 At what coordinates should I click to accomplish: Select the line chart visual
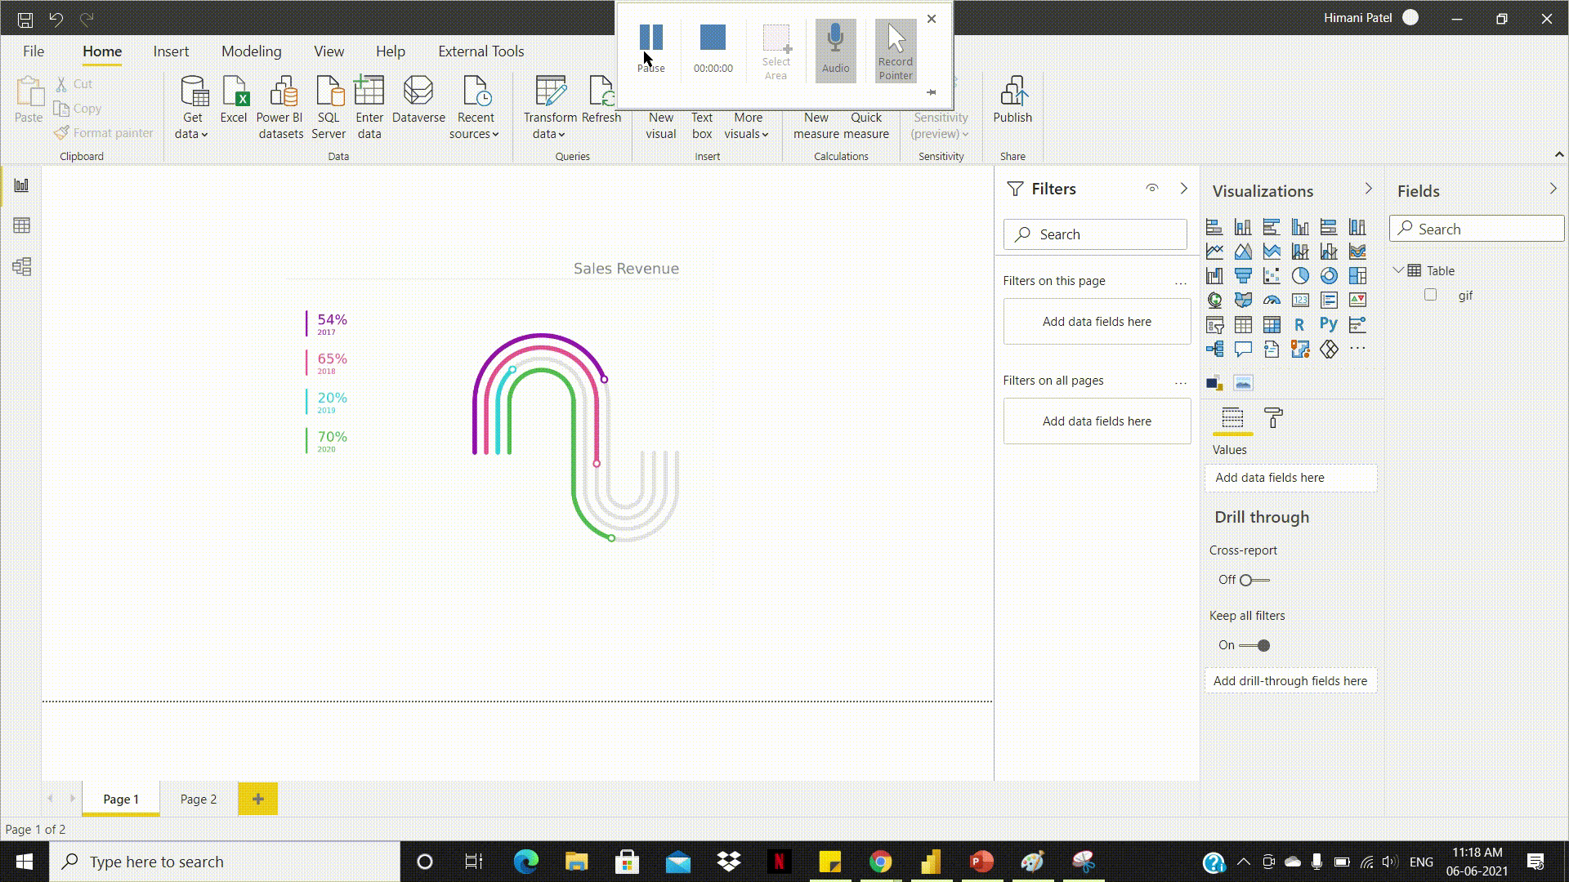(1214, 252)
